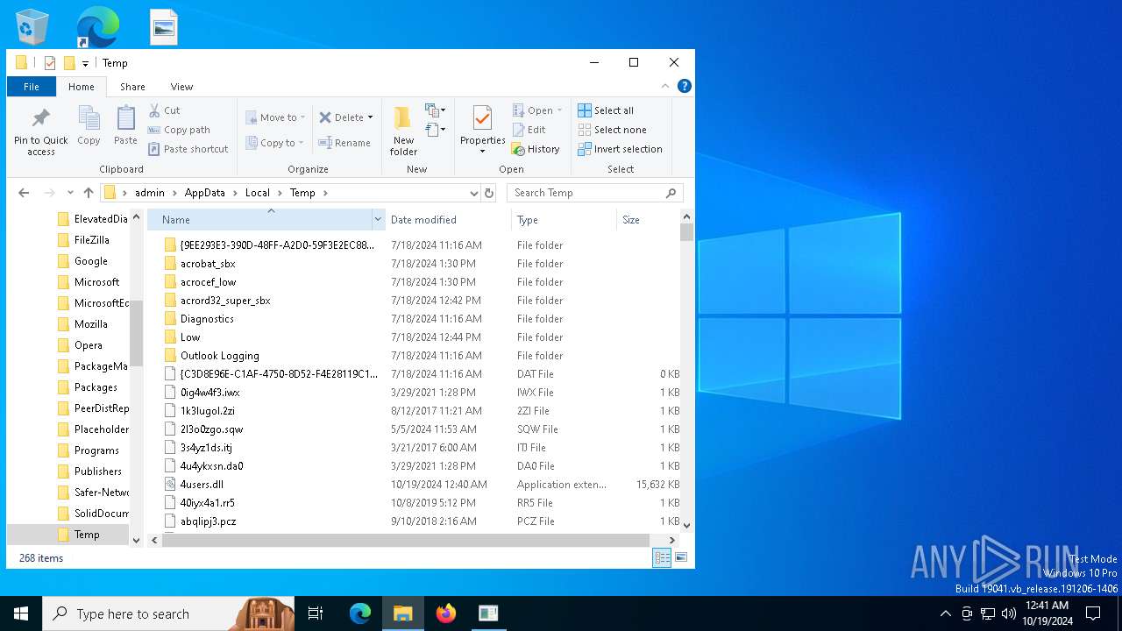Viewport: 1122px width, 631px height.
Task: Click Paste shortcut option
Action: pyautogui.click(x=188, y=149)
